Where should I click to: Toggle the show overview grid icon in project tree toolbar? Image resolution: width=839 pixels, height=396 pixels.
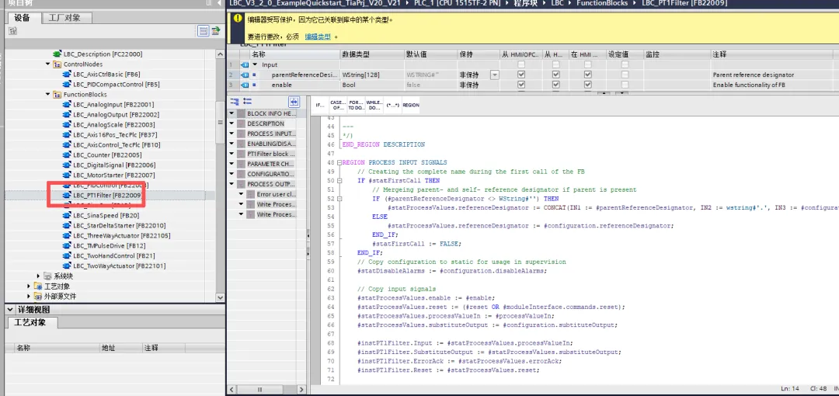point(204,31)
